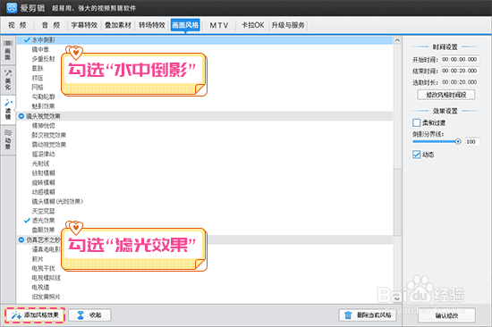
Task: Select the 放射模糊 effect
Action: click(43, 173)
